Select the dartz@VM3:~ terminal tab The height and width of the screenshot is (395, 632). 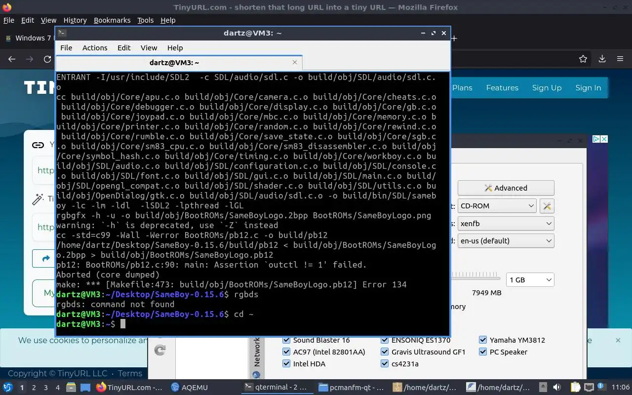[179, 63]
